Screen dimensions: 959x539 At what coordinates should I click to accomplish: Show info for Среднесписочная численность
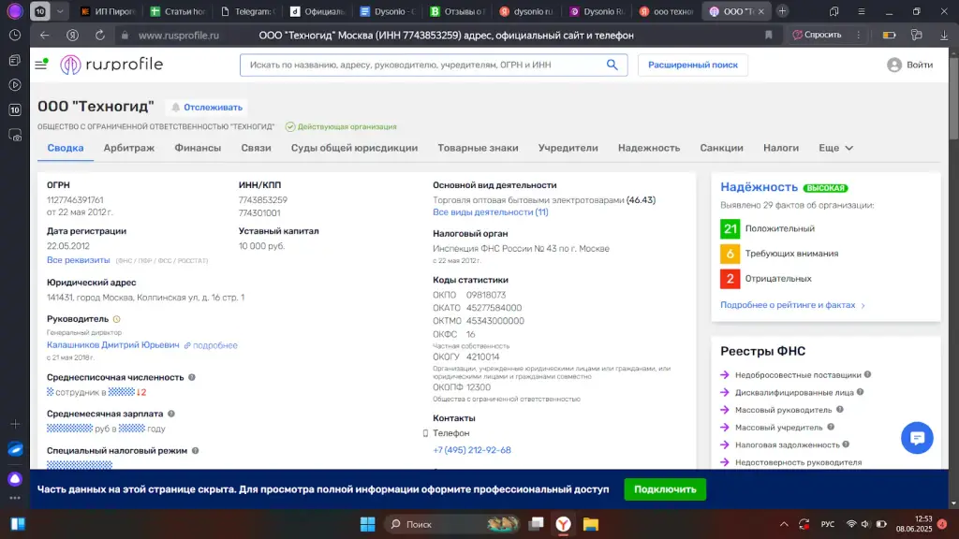point(192,378)
